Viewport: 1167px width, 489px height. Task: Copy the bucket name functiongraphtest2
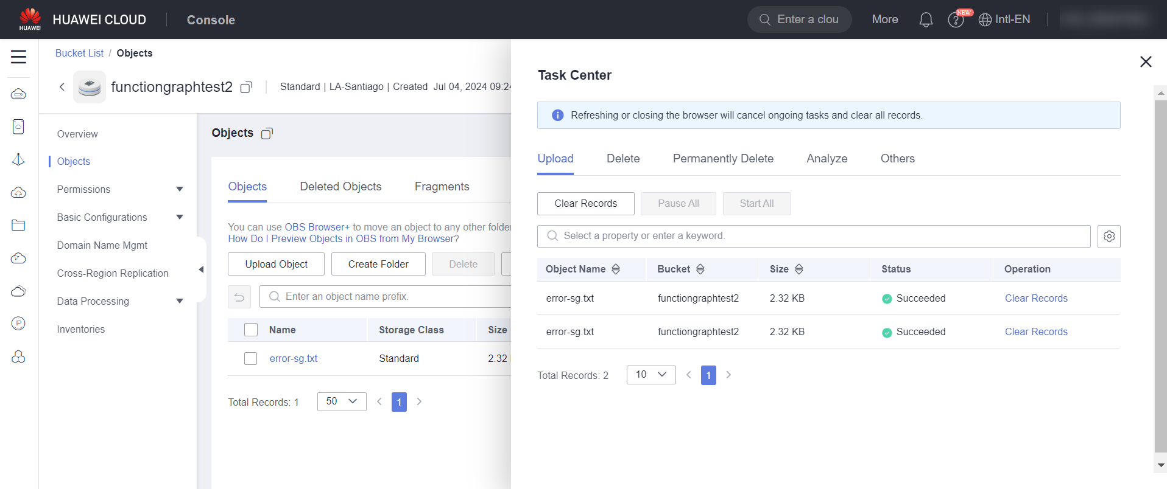point(246,88)
